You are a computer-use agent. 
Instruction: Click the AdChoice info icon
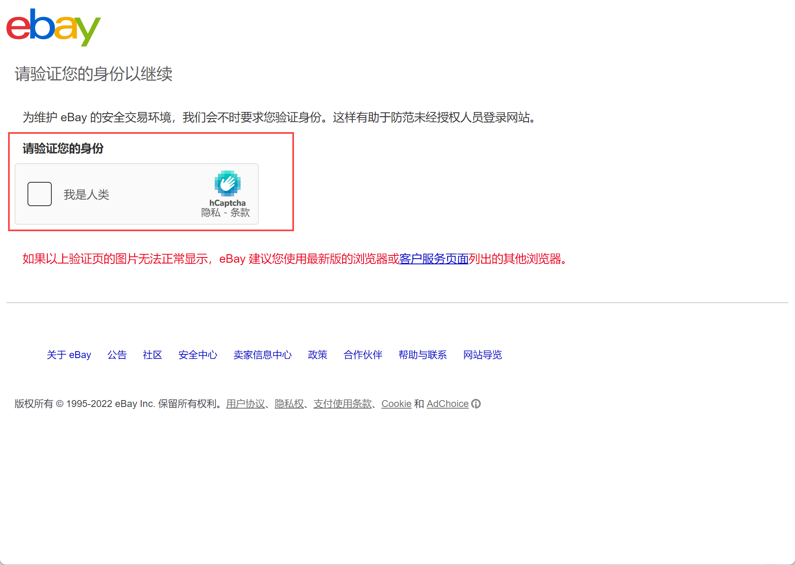tap(476, 404)
